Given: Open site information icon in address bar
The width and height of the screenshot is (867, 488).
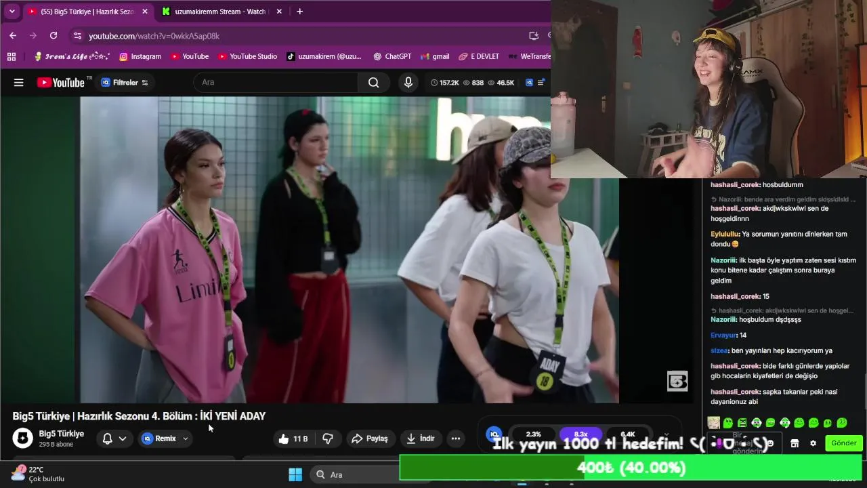Looking at the screenshot, I should click(78, 36).
